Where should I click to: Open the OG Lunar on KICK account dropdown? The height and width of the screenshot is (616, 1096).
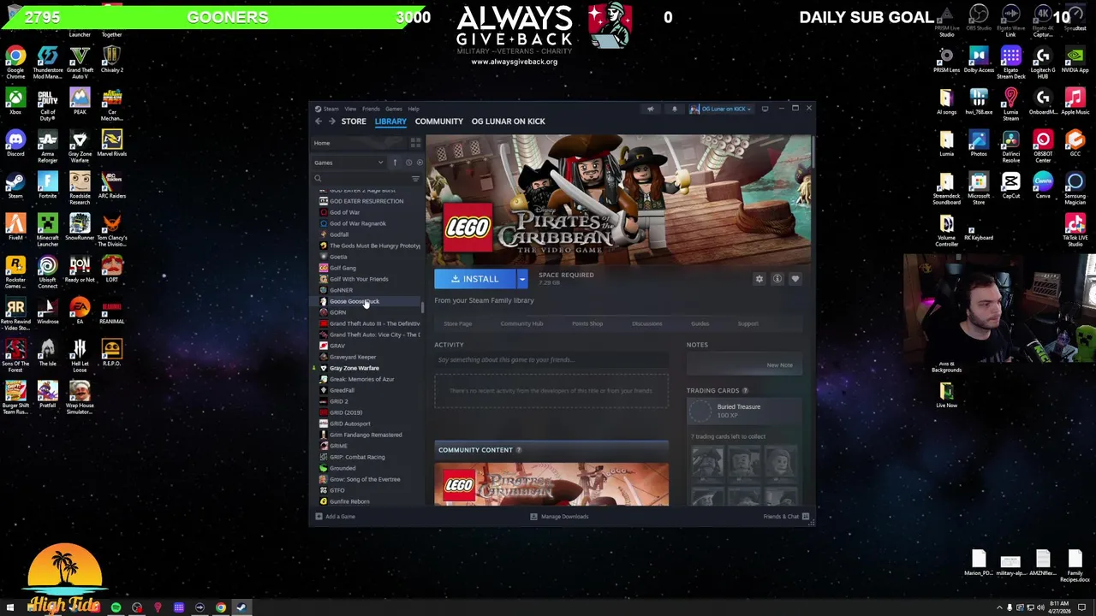pos(721,109)
